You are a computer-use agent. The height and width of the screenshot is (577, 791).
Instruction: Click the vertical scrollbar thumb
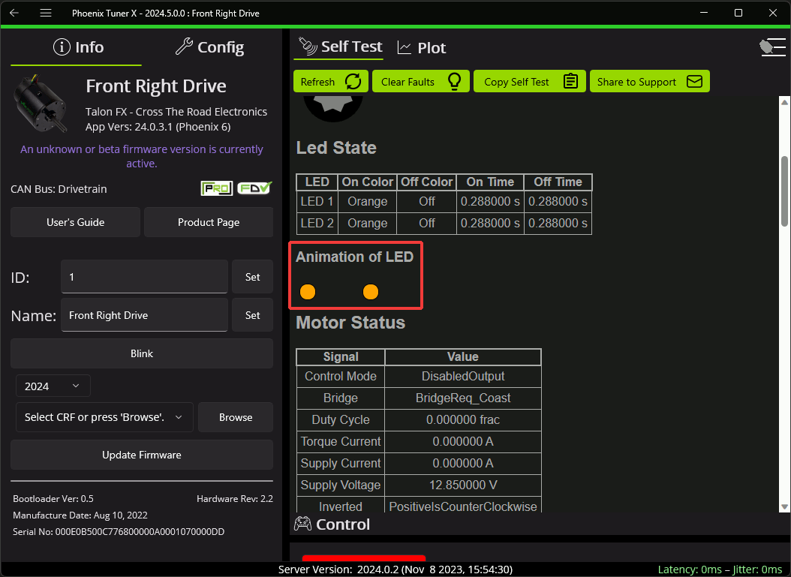(x=784, y=191)
